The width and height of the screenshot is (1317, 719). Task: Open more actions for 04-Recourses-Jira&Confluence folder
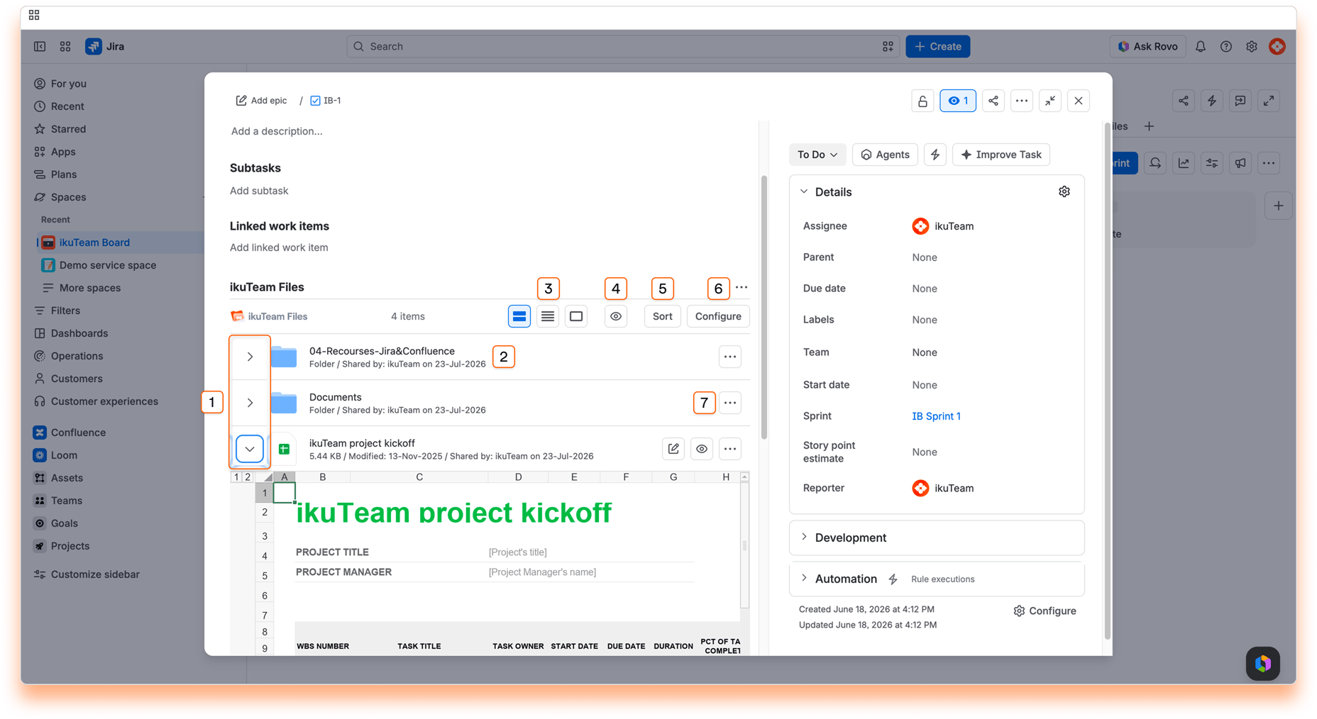730,357
